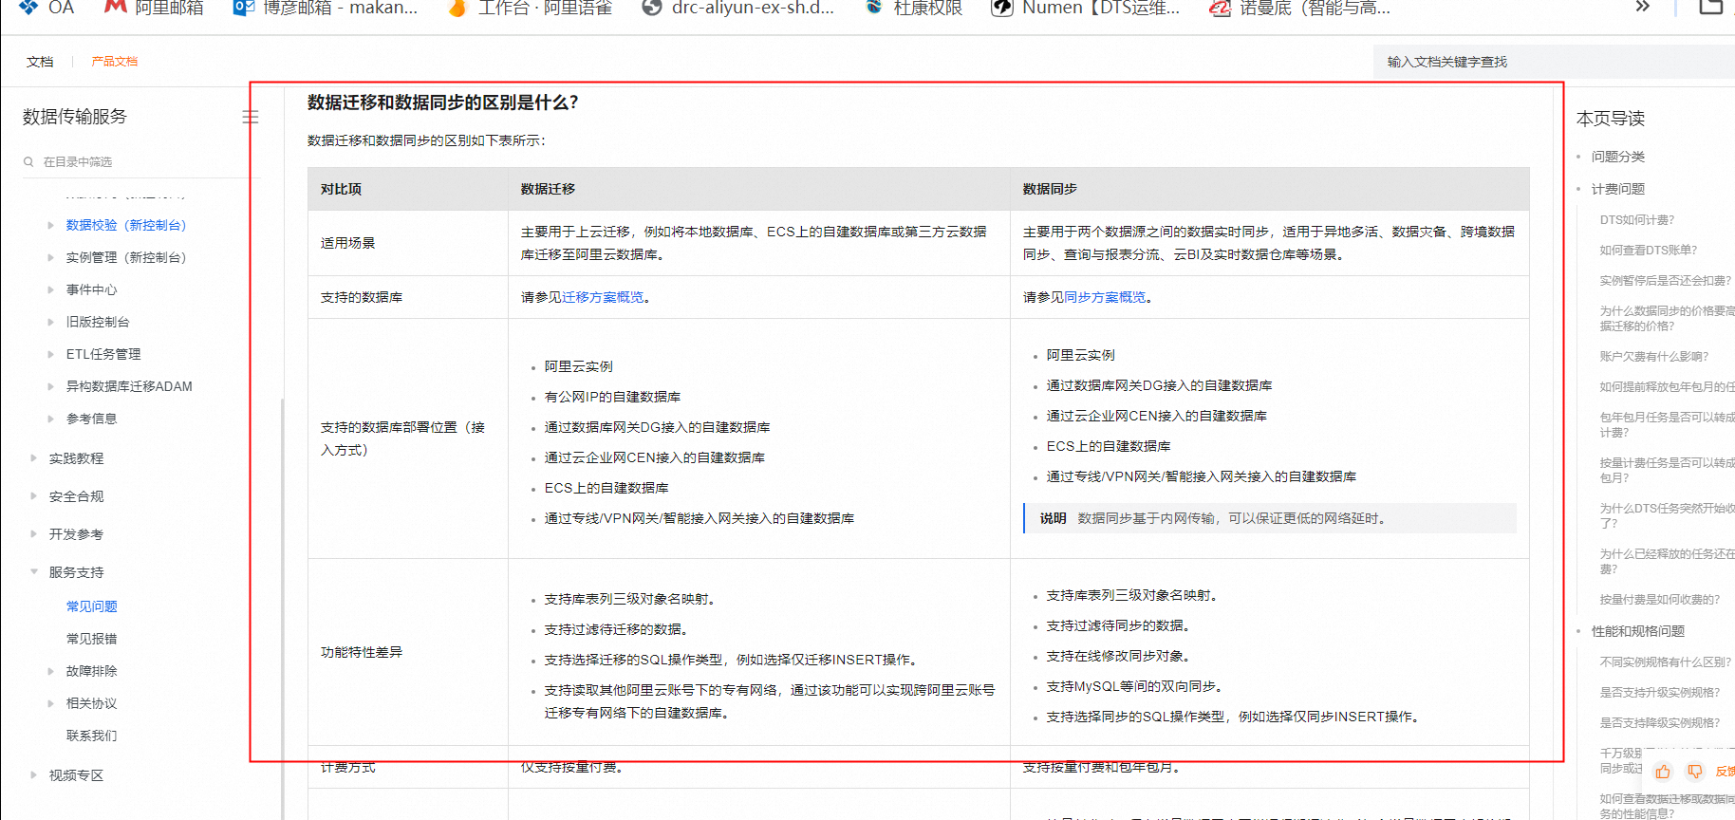Jump to 性能和规格问题 in page guide
1735x820 pixels.
[x=1638, y=631]
